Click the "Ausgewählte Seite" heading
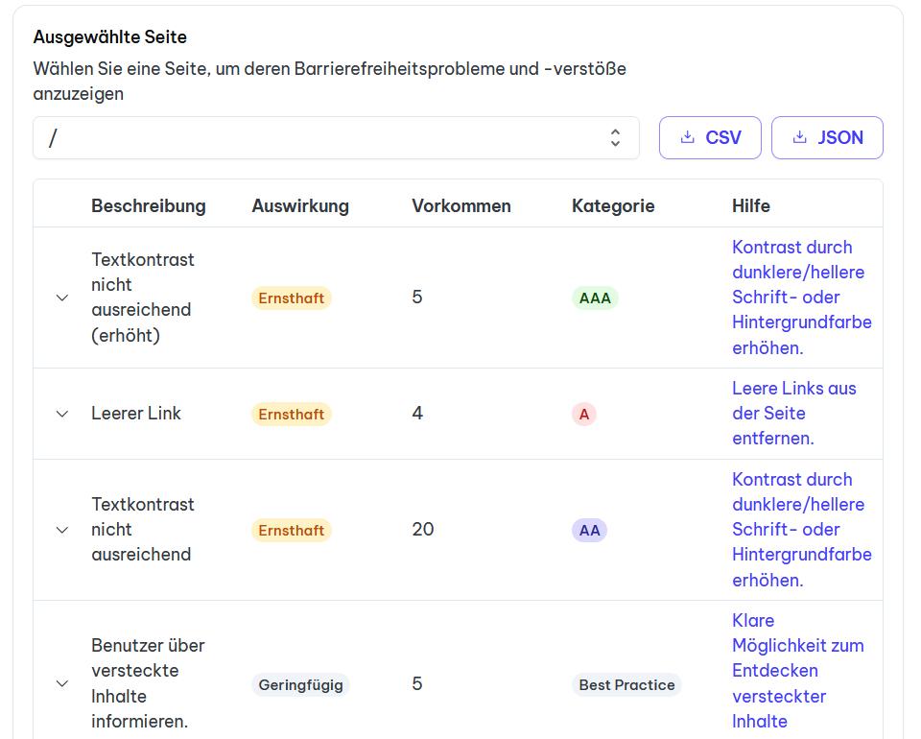 tap(109, 37)
